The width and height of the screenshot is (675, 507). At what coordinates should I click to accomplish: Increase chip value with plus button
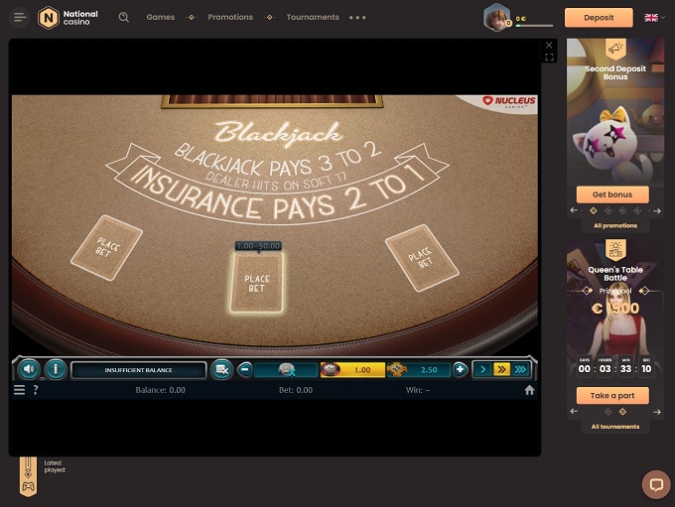(460, 369)
